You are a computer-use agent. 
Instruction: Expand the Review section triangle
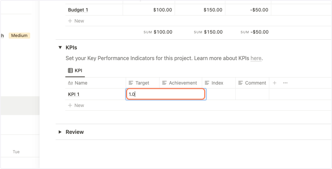coord(60,132)
